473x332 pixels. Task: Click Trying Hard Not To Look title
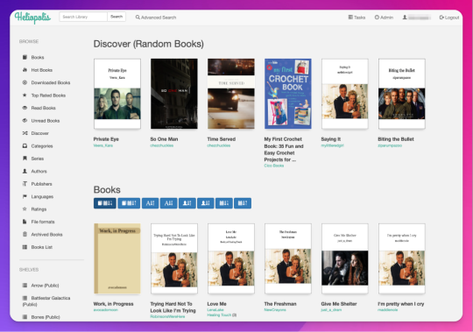tap(173, 307)
